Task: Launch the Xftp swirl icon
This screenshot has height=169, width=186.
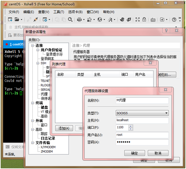Action: click(122, 19)
